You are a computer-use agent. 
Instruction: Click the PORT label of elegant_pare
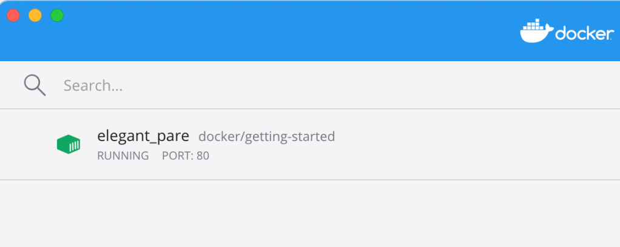tap(177, 156)
